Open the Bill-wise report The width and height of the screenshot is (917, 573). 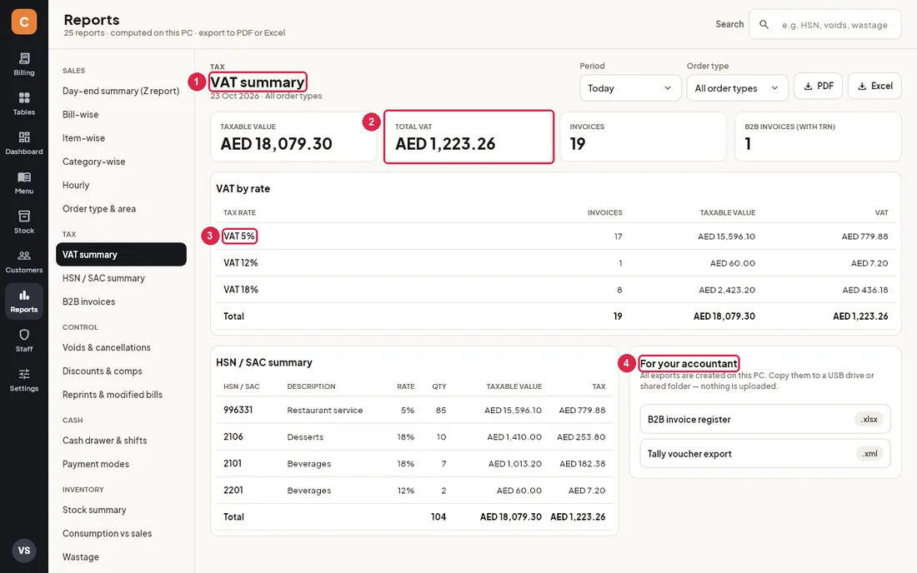click(121, 114)
